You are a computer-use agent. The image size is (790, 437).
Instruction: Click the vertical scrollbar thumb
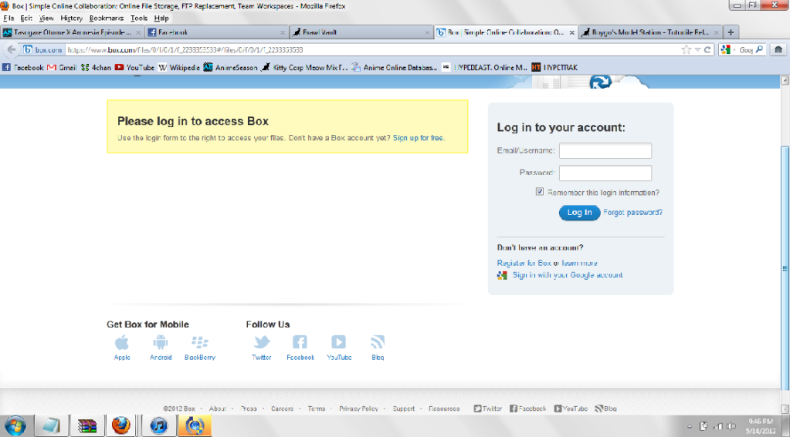[x=785, y=269]
